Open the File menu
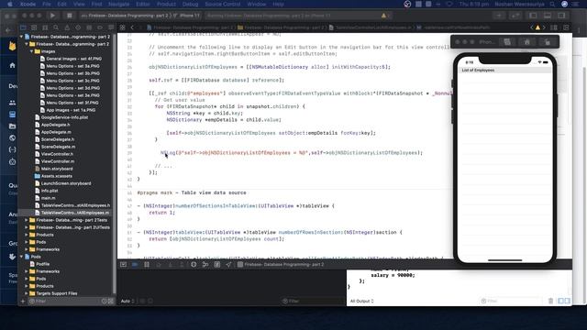The image size is (587, 330). coord(47,4)
